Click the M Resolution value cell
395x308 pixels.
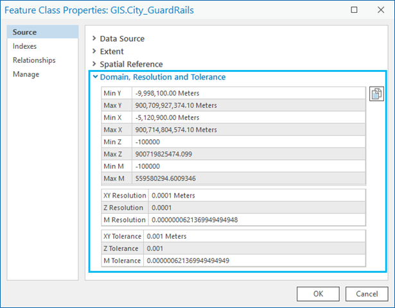tap(256, 220)
